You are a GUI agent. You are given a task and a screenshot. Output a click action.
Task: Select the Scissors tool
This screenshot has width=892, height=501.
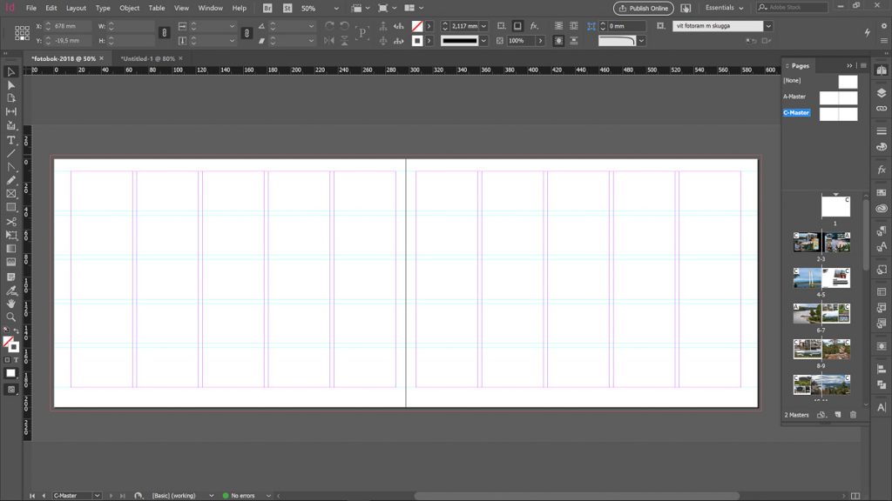(x=10, y=222)
